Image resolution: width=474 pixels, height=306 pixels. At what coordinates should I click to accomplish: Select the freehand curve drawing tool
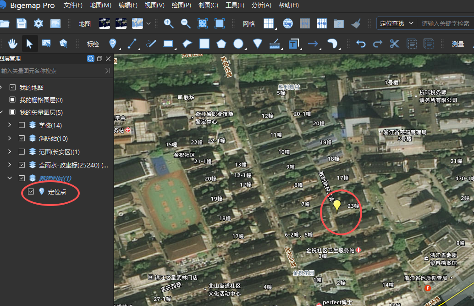click(x=151, y=44)
